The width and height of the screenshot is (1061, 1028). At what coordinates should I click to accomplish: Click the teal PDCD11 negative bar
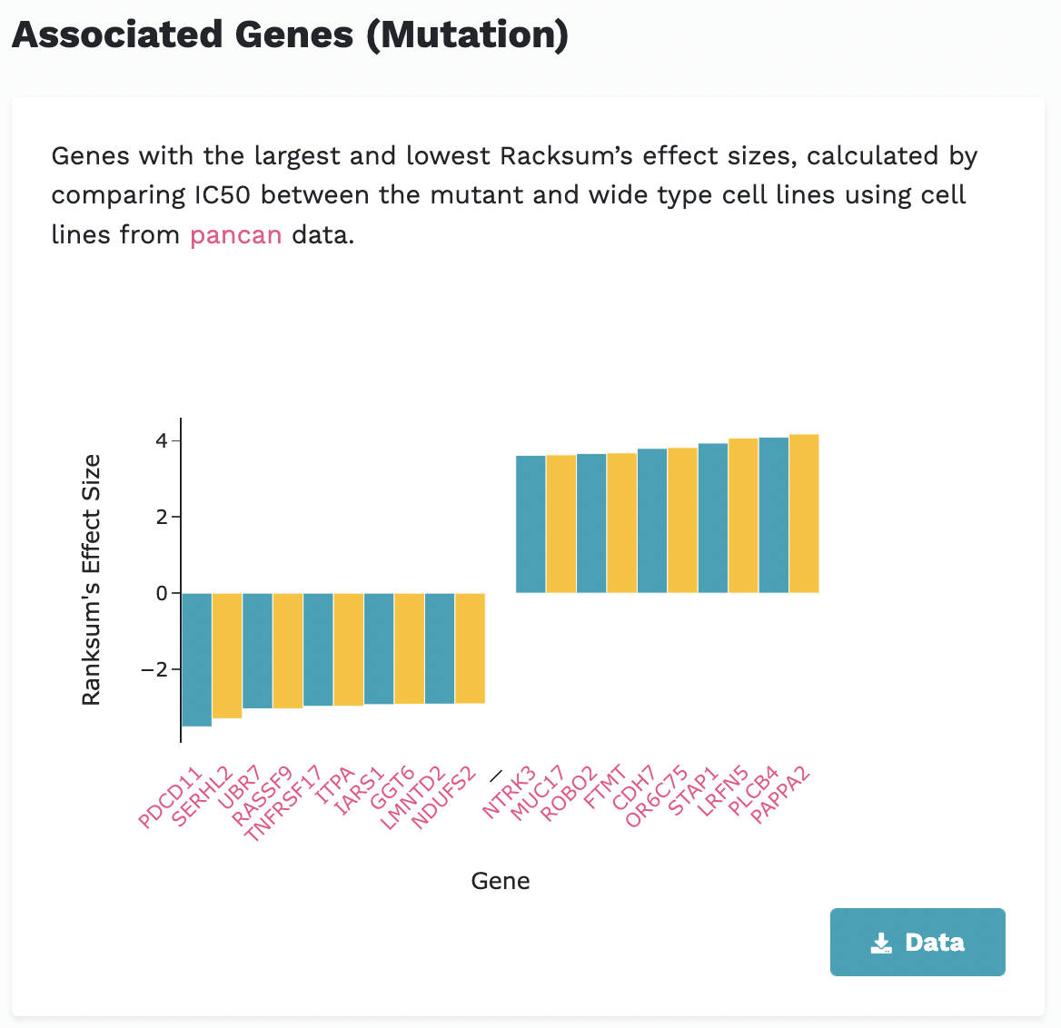(197, 659)
